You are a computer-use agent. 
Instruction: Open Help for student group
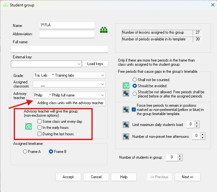[124, 177]
